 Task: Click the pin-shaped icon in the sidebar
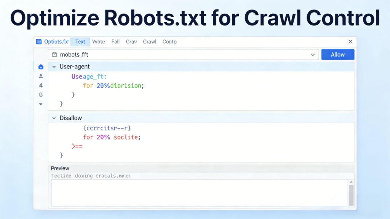pos(41,95)
